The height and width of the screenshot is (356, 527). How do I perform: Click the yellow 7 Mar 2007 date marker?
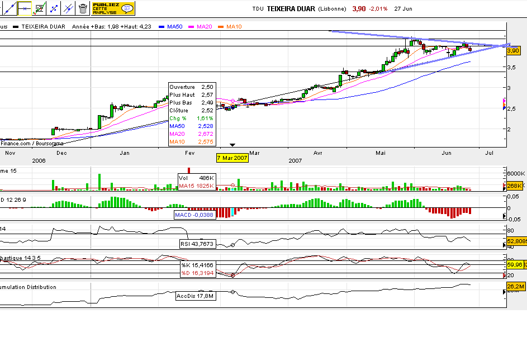pyautogui.click(x=232, y=159)
